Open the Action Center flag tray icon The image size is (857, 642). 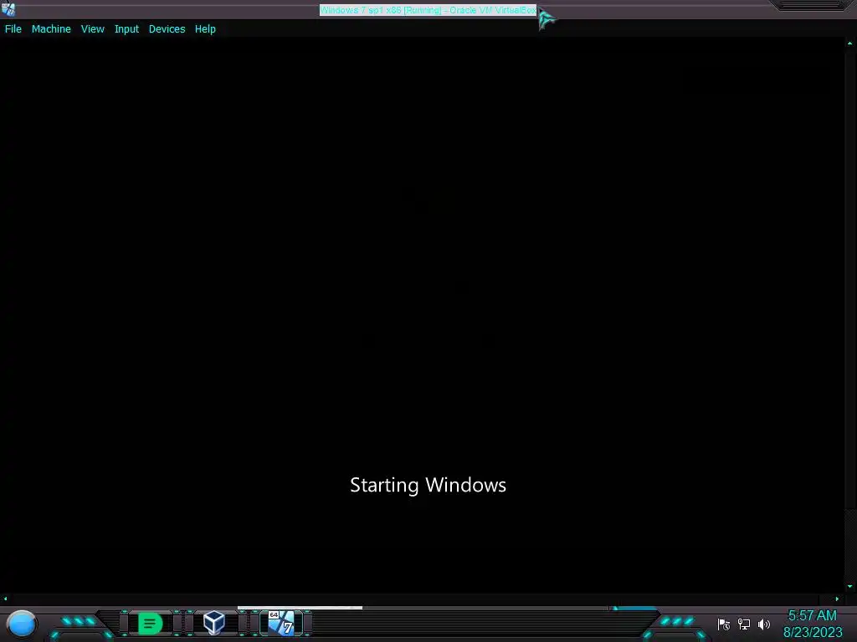pyautogui.click(x=724, y=624)
